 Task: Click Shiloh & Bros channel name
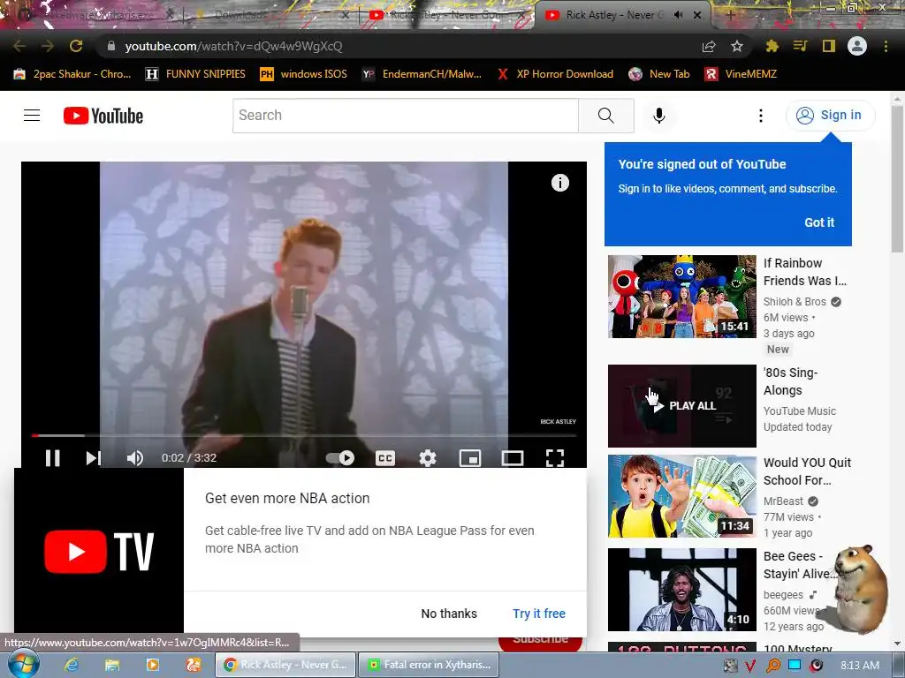tap(795, 302)
